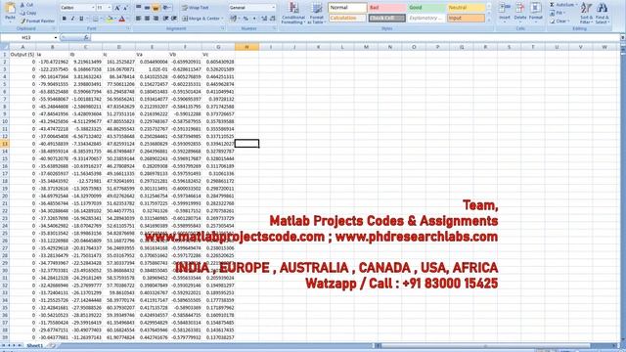The height and width of the screenshot is (352, 626).
Task: Middle align cell contents
Action: point(148,8)
